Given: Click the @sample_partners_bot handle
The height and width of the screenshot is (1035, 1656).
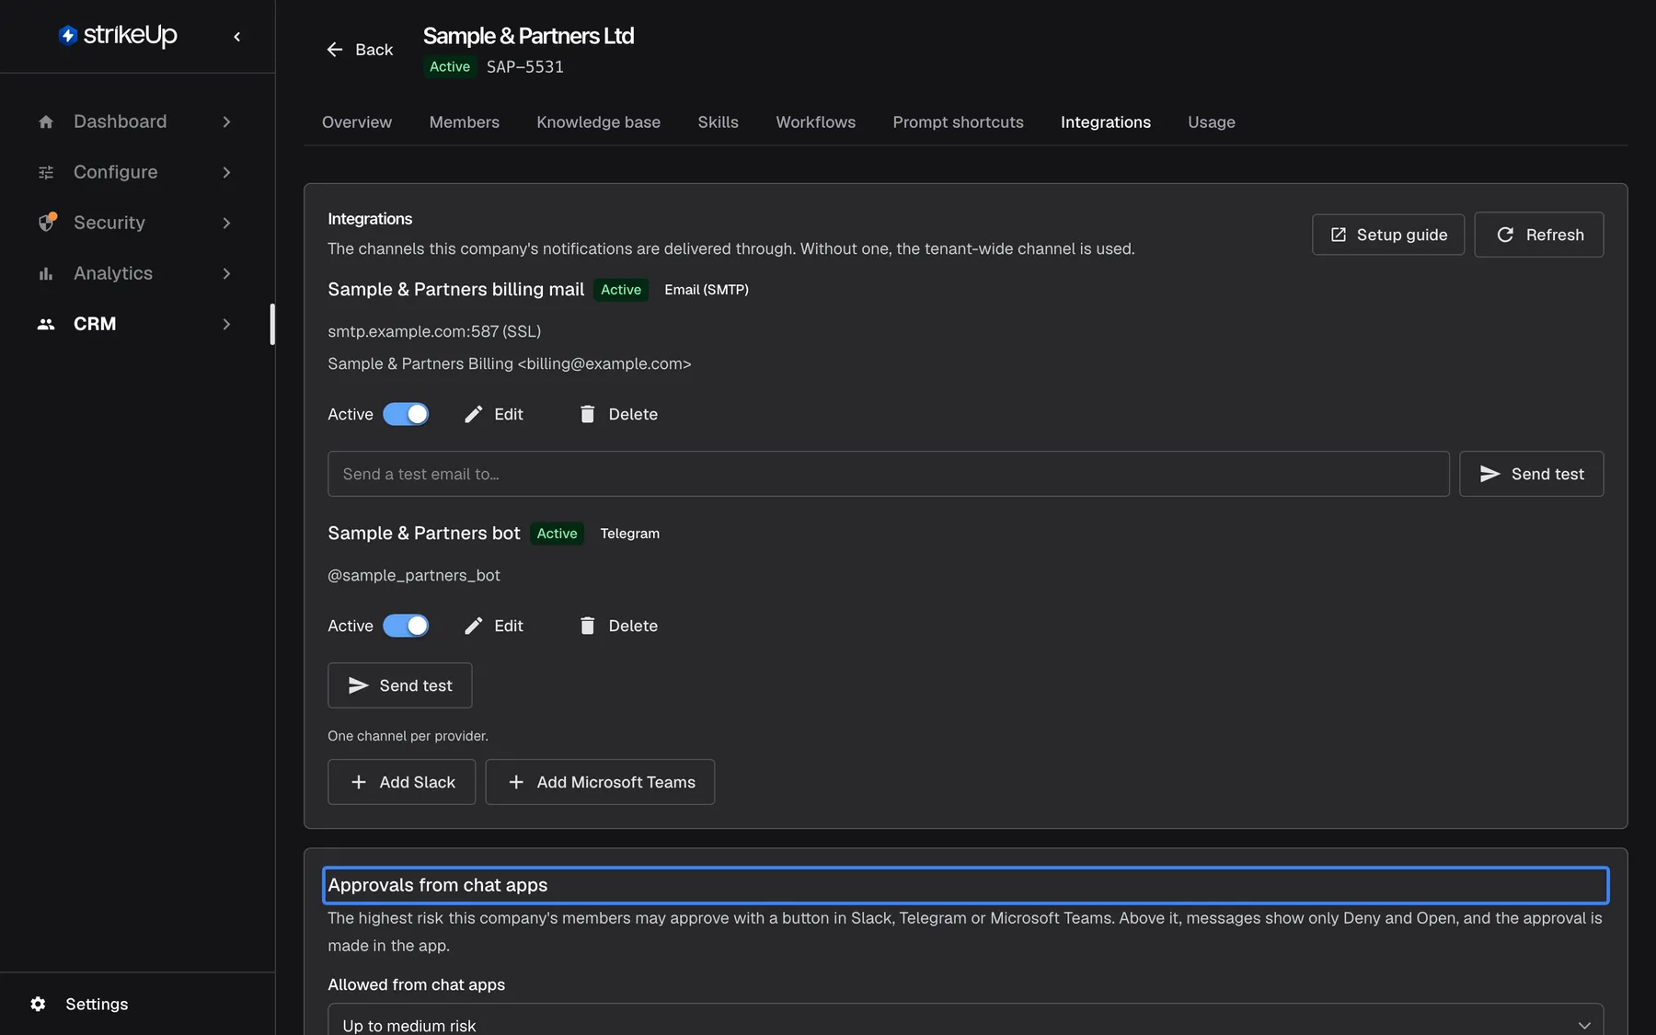Looking at the screenshot, I should point(414,576).
